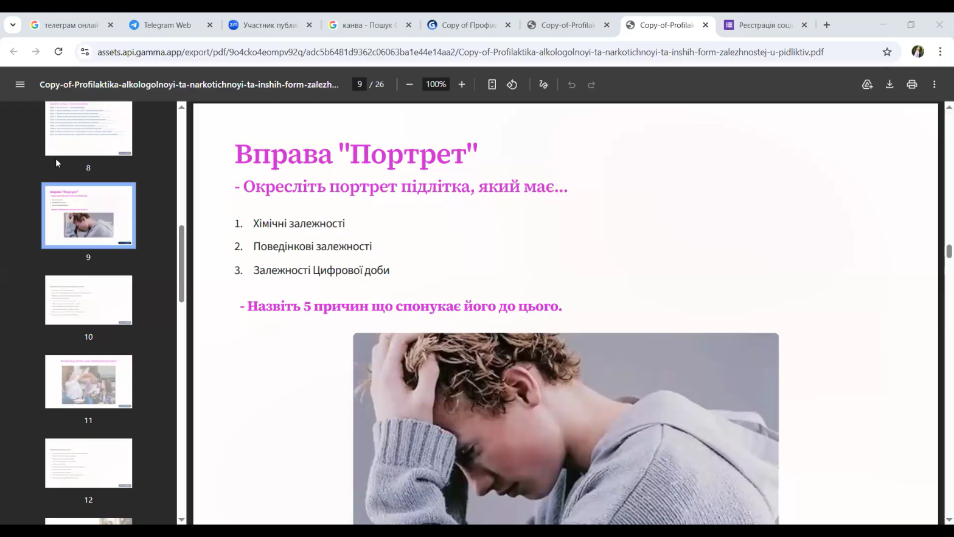
Task: Select the page 11 thumbnail
Action: [x=89, y=382]
